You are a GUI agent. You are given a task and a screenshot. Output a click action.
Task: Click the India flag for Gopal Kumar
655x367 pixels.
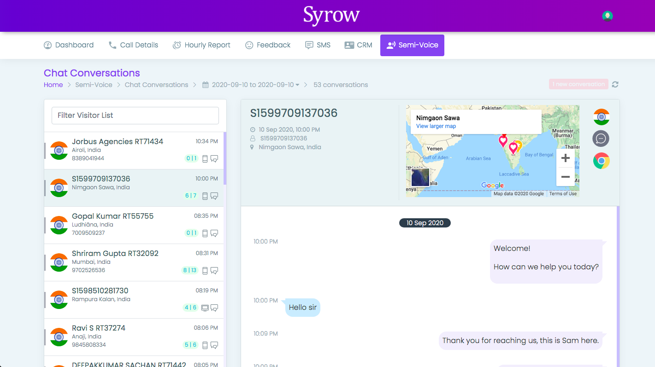(x=59, y=225)
